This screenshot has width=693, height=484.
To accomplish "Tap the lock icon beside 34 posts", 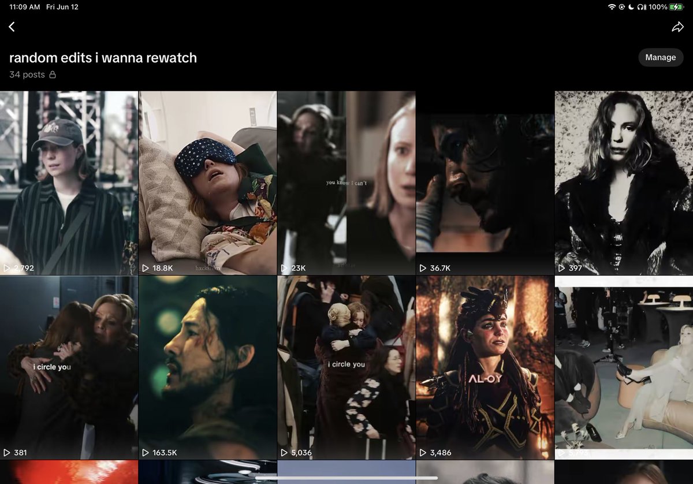I will pos(53,75).
